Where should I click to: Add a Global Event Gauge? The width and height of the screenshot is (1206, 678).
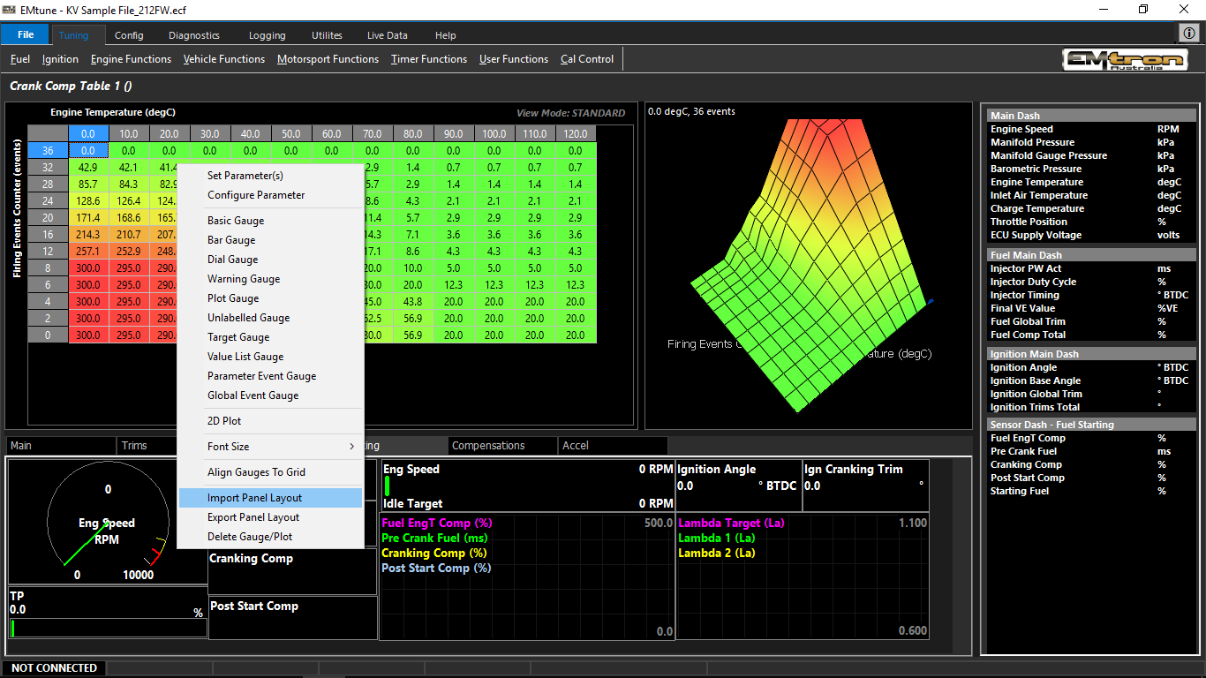271,395
